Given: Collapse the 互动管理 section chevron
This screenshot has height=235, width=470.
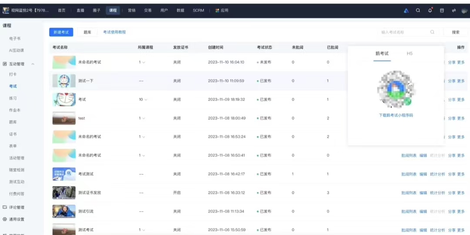Looking at the screenshot, I should (x=33, y=64).
